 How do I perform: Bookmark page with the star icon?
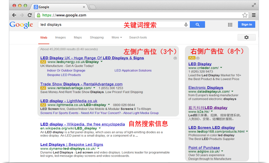point(245,15)
